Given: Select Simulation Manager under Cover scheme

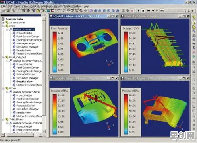Looking at the screenshot, I should [x=27, y=47].
